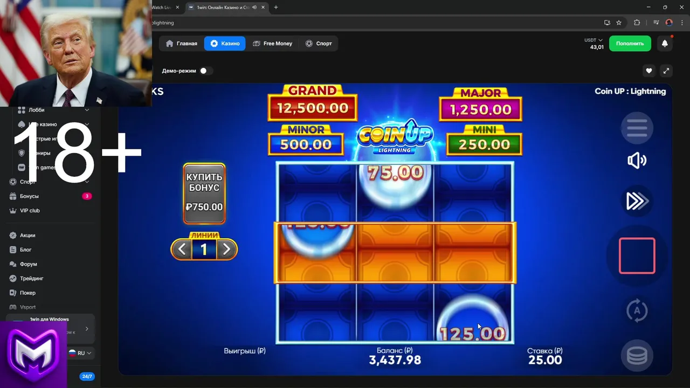Click the browser address bar

(x=372, y=23)
